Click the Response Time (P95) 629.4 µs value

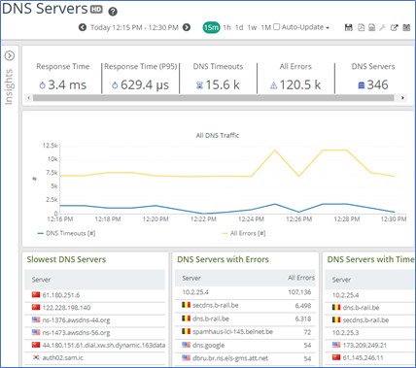[141, 85]
